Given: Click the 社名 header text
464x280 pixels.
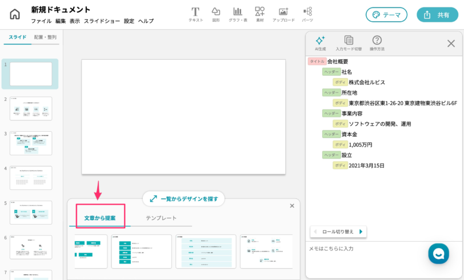Looking at the screenshot, I should pos(346,72).
